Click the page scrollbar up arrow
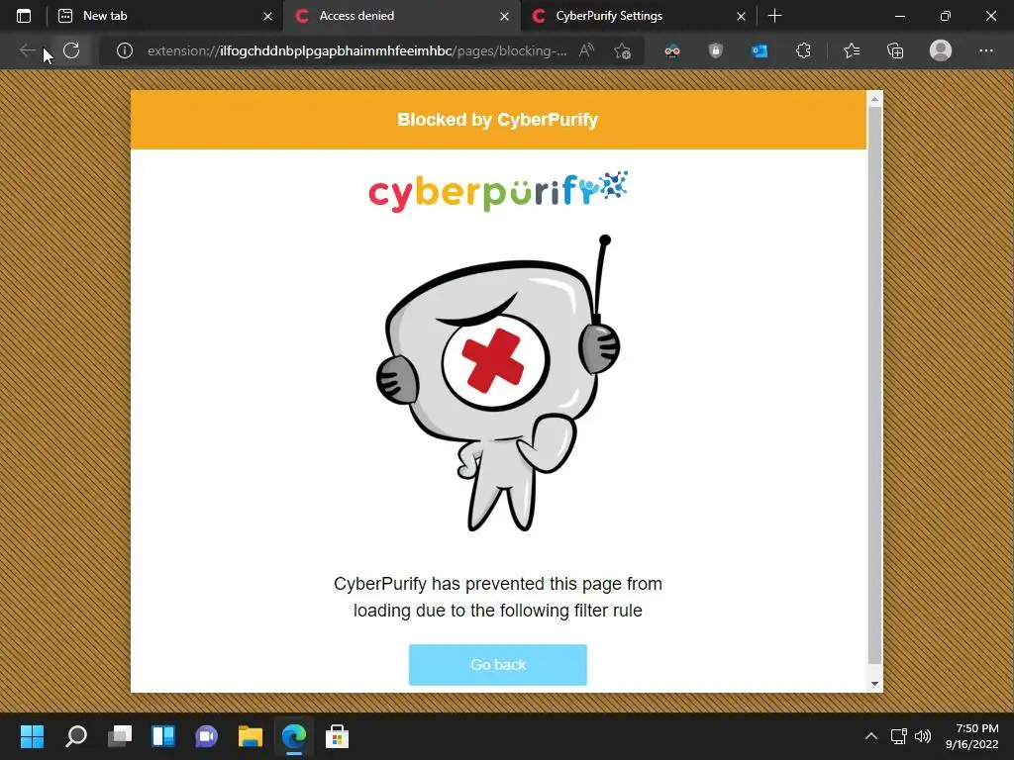This screenshot has width=1014, height=760. click(x=874, y=99)
